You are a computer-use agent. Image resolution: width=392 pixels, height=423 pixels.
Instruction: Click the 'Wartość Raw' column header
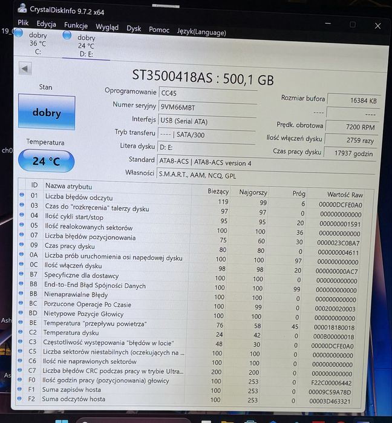click(x=345, y=194)
